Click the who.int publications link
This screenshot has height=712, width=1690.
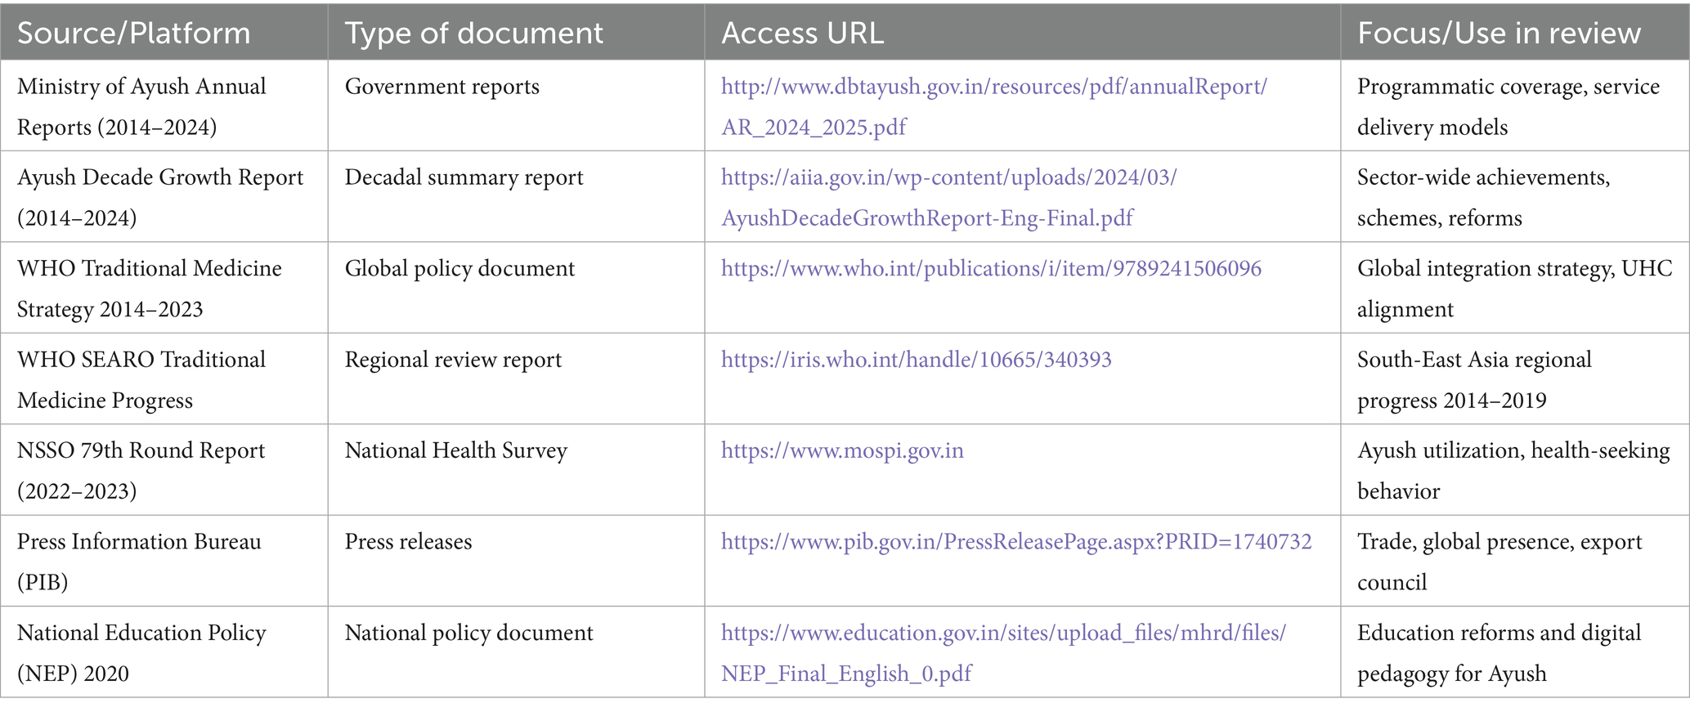click(991, 269)
